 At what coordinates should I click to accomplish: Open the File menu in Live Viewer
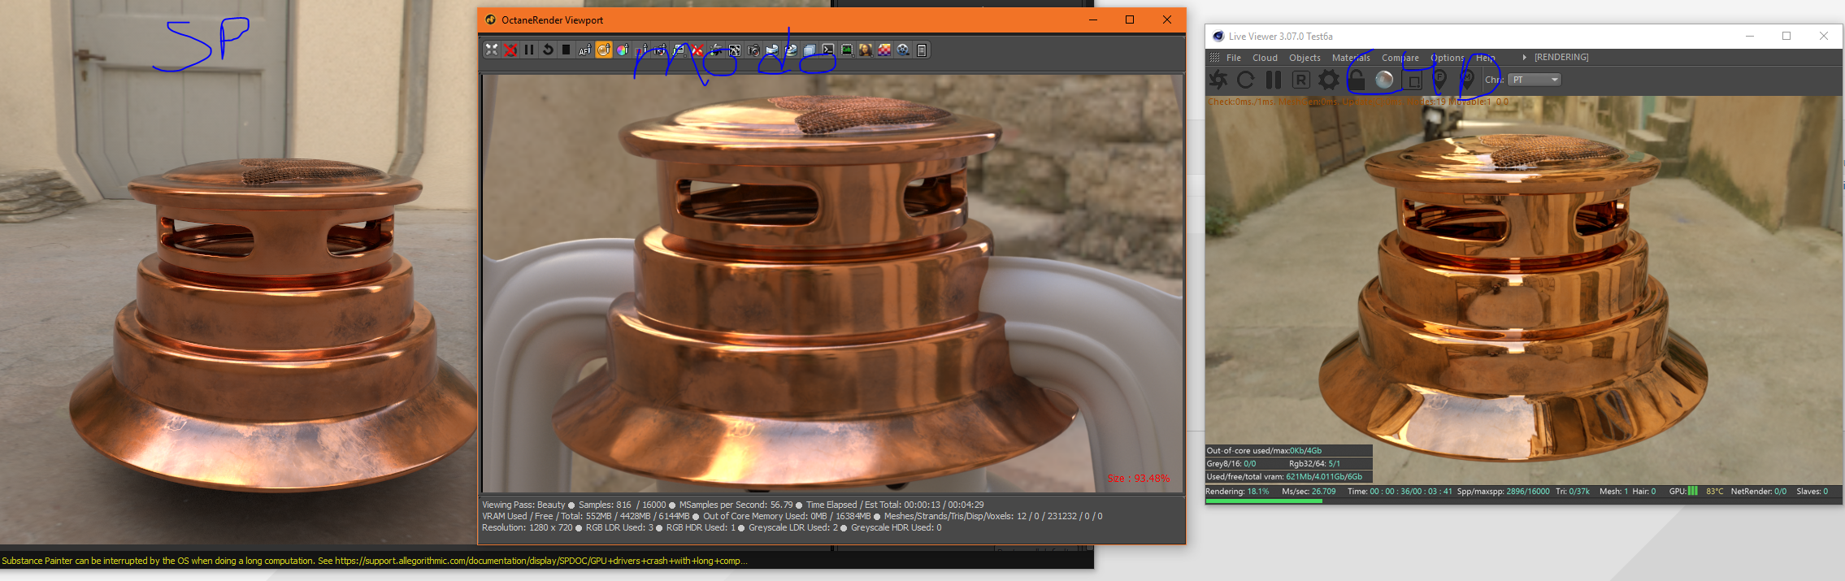point(1234,58)
